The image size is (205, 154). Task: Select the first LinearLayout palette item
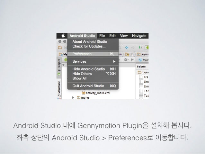tap(144, 82)
